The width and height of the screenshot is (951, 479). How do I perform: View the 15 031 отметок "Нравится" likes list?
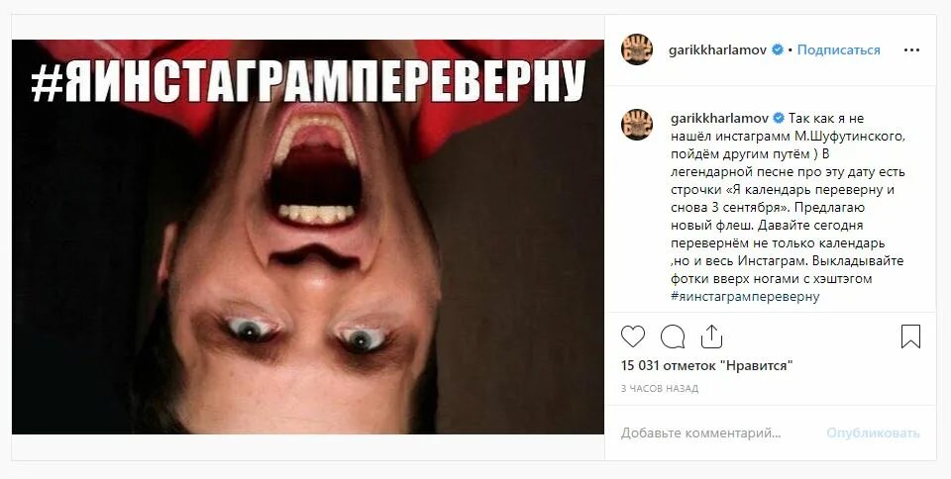(x=706, y=366)
